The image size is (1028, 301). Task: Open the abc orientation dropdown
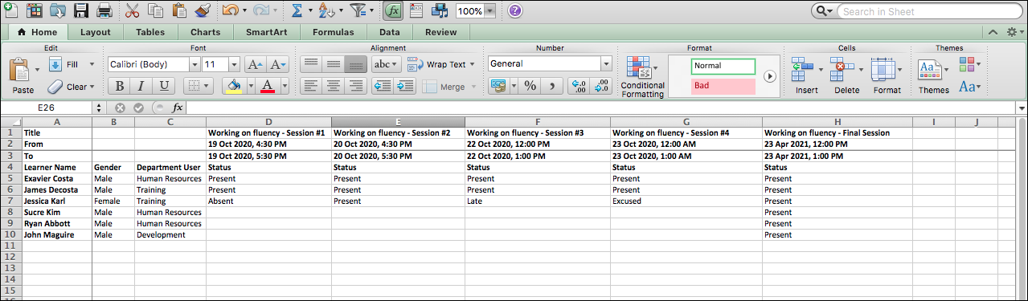386,64
